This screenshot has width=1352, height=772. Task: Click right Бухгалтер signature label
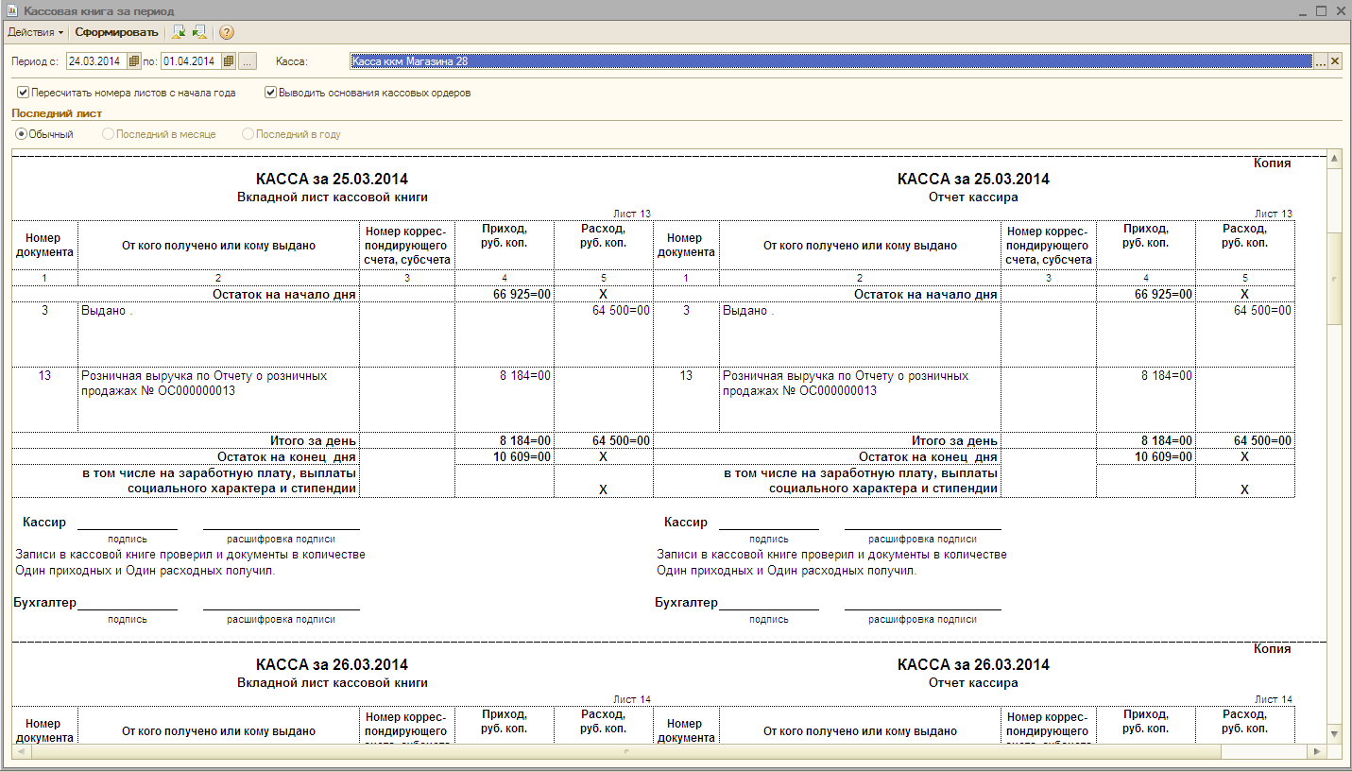click(687, 603)
